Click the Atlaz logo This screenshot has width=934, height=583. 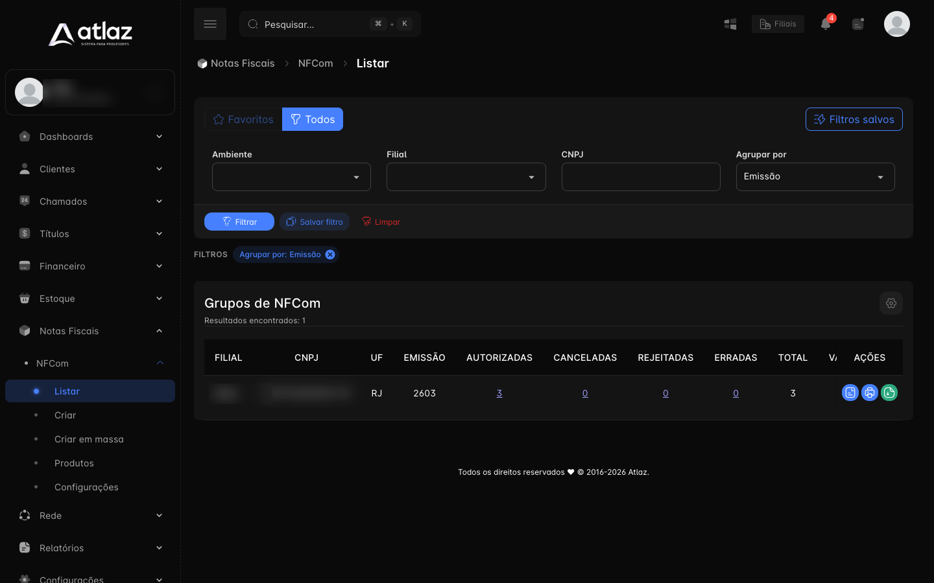coord(90,34)
